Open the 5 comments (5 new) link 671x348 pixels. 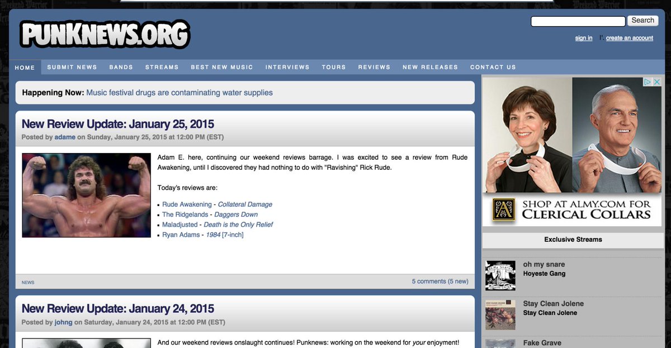[x=440, y=282]
